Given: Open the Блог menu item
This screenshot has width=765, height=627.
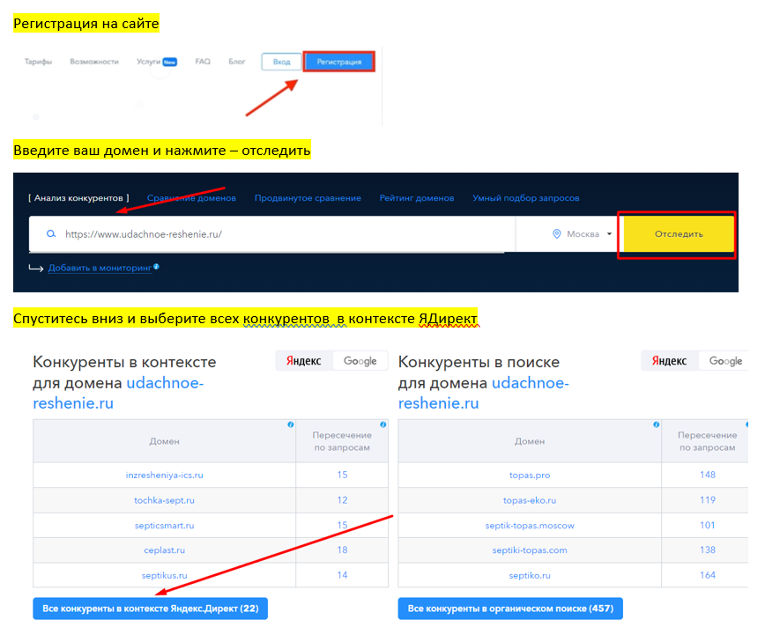Looking at the screenshot, I should click(x=236, y=62).
